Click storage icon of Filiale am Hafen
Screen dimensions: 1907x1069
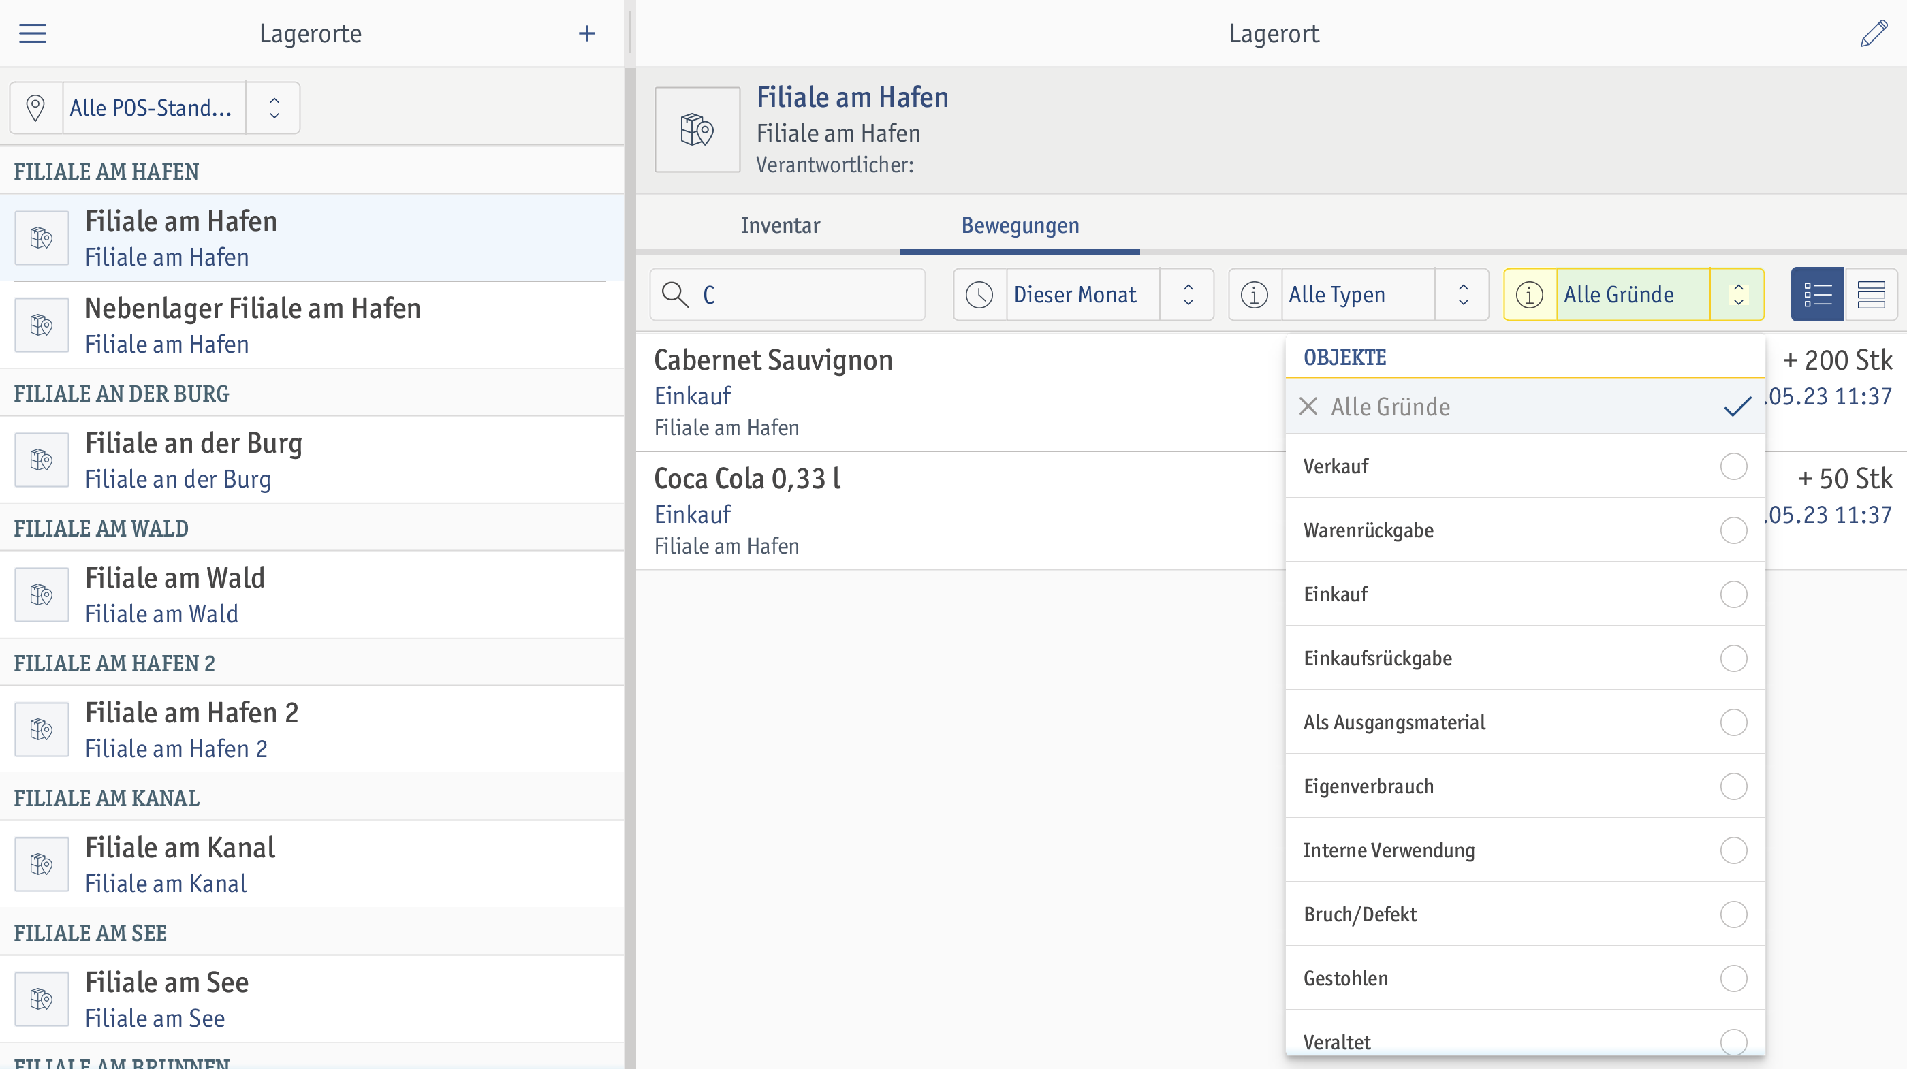(42, 238)
